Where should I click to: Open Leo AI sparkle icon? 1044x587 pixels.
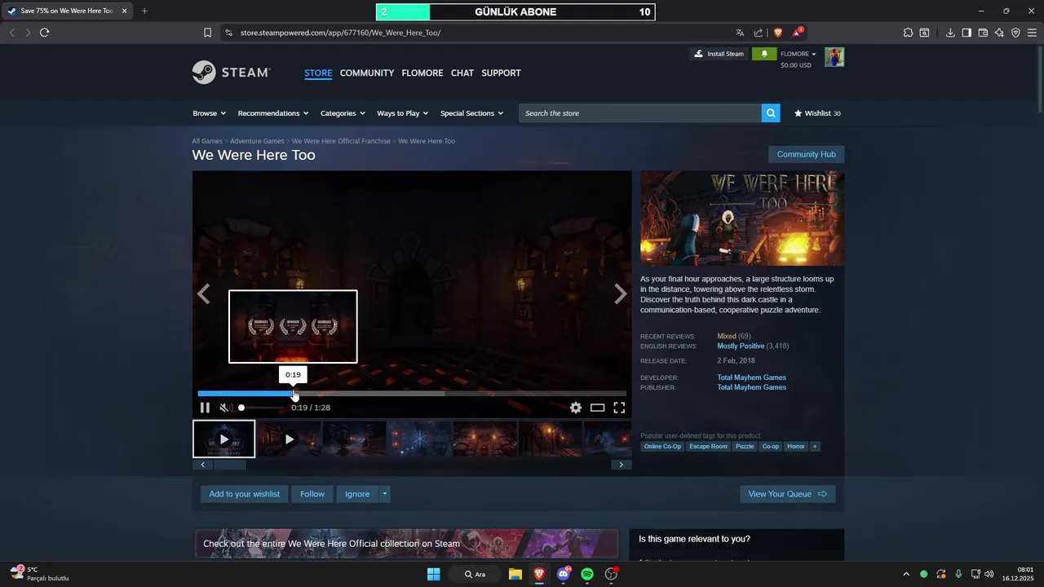coord(999,33)
